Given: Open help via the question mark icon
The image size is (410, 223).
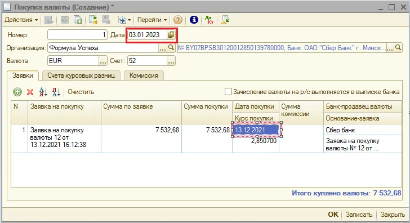Looking at the screenshot, I should pyautogui.click(x=178, y=20).
